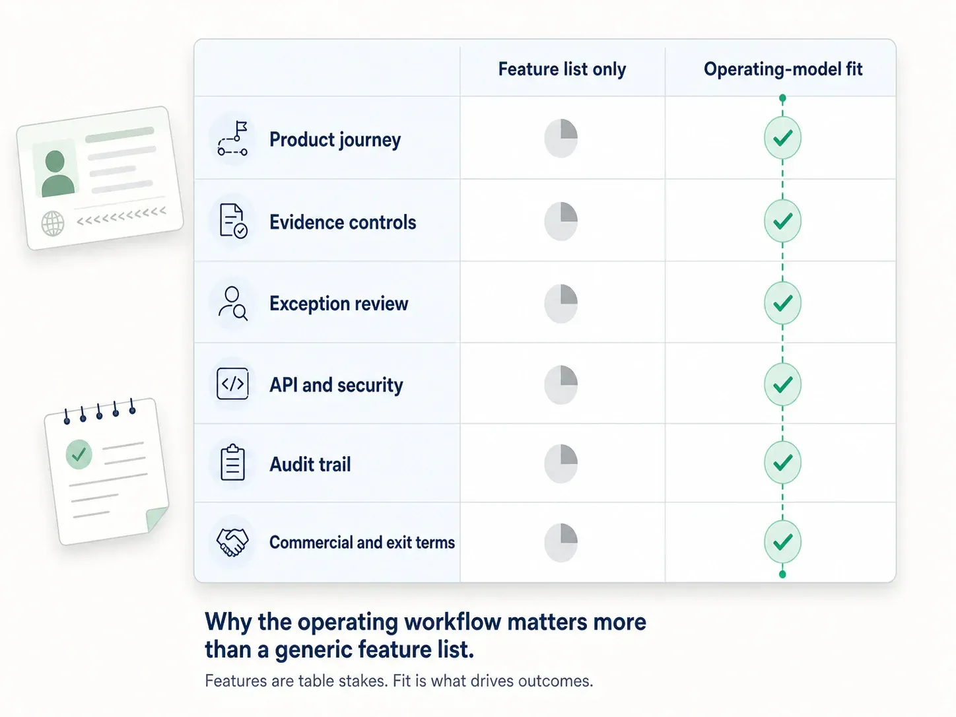The height and width of the screenshot is (717, 956).
Task: Click the green checkmark for Audit trail
Action: pyautogui.click(x=782, y=463)
